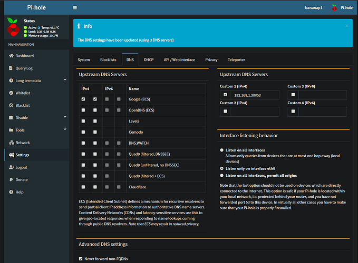The width and height of the screenshot is (358, 263).
Task: Expand the Long term data menu
Action: coord(65,80)
